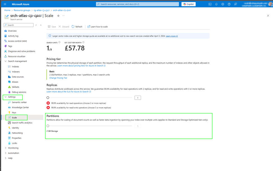Select Scale in sidebar
Image resolution: width=273 pixels, height=171 pixels.
coord(14,118)
